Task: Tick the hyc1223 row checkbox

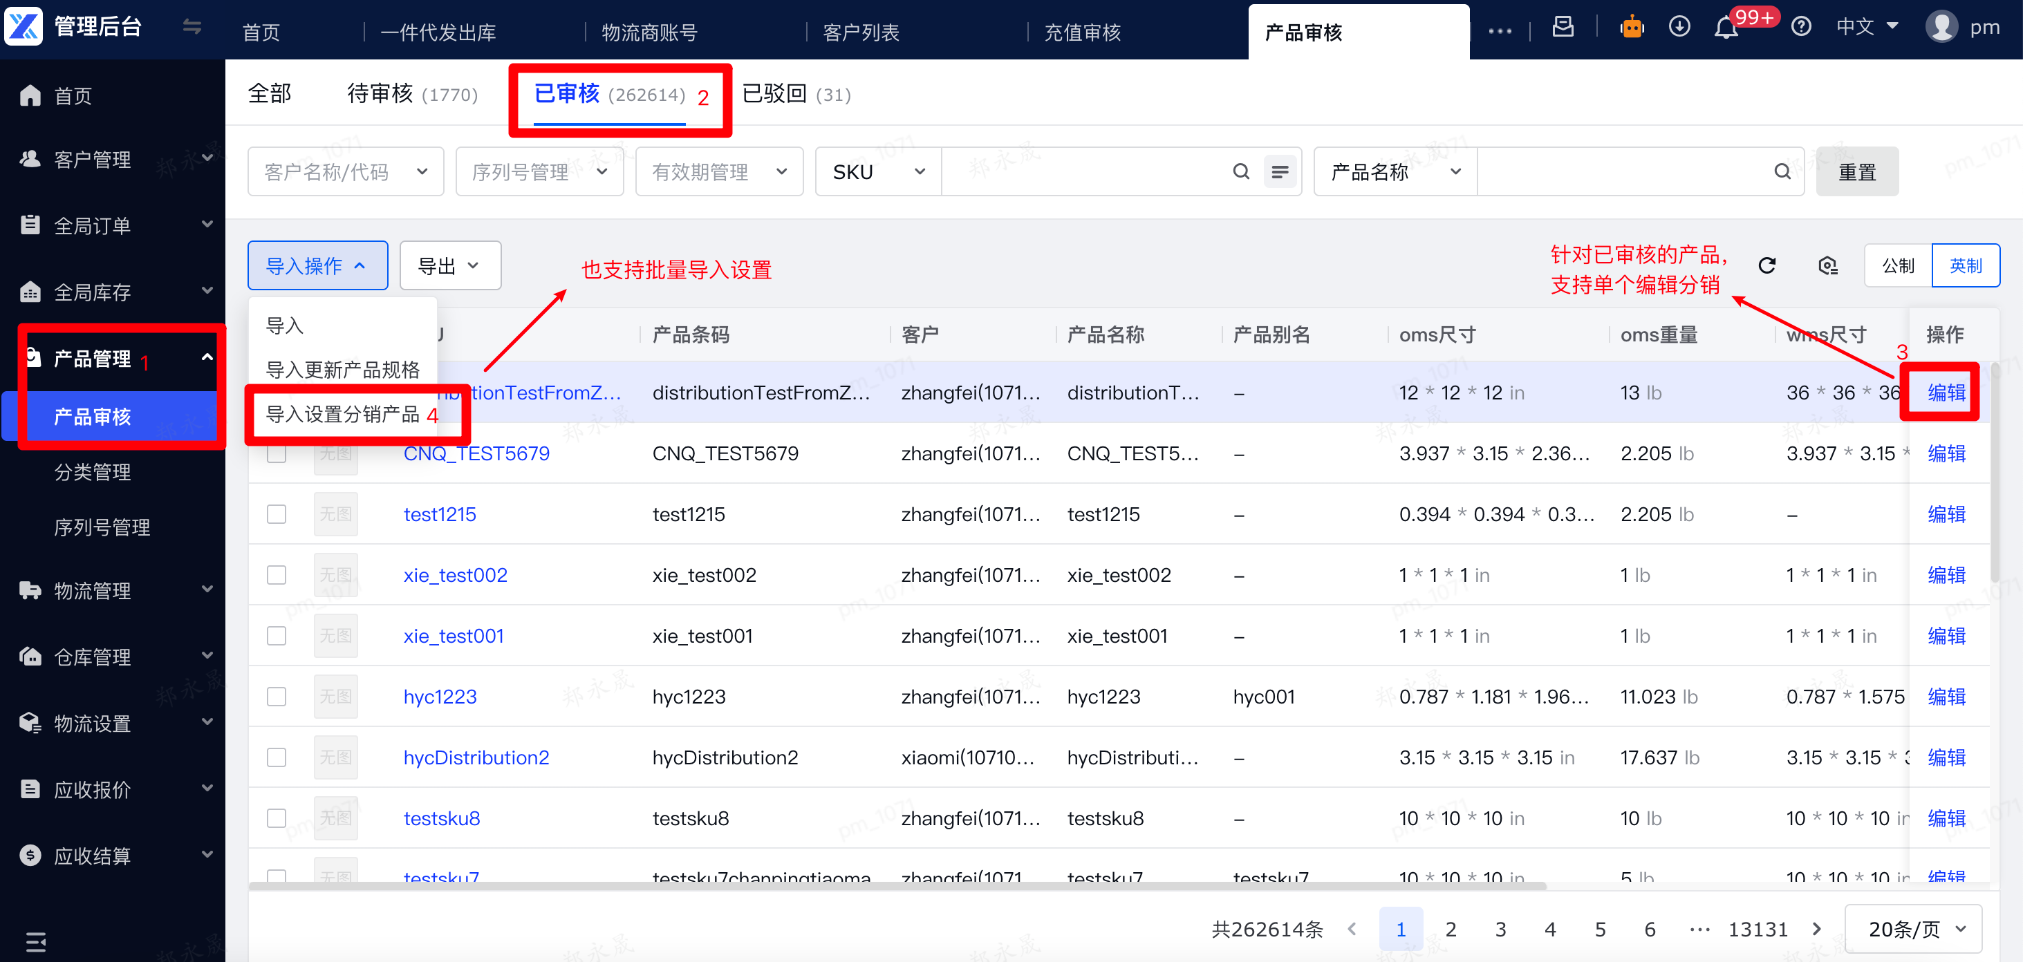Action: (277, 697)
